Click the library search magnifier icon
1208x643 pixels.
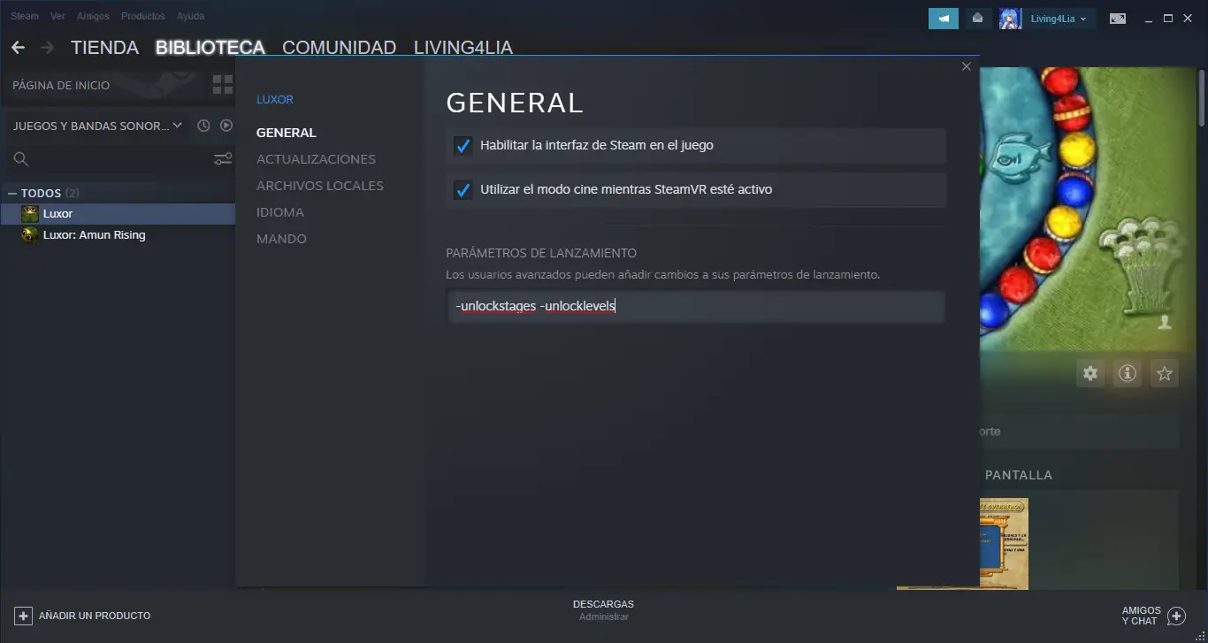click(21, 159)
